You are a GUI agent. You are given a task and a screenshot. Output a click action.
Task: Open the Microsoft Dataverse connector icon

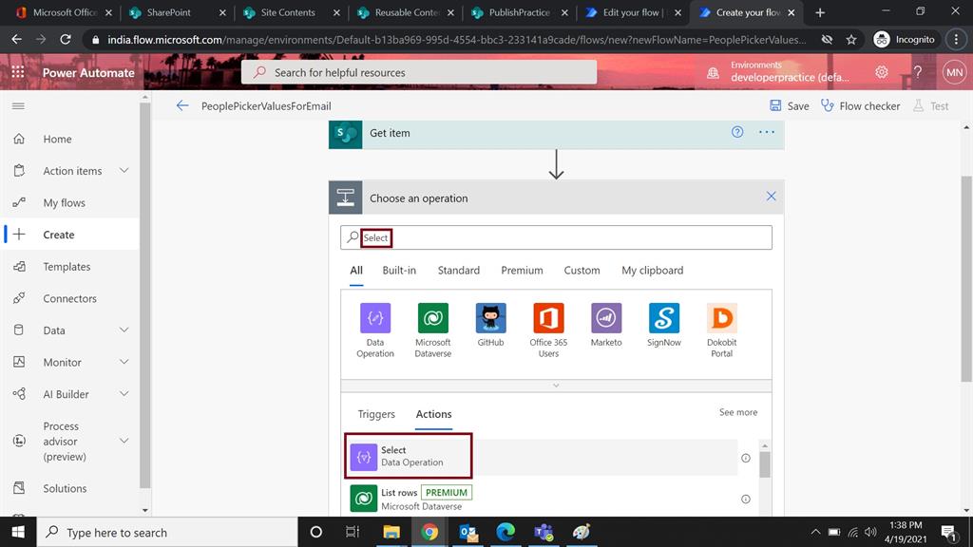pos(432,318)
